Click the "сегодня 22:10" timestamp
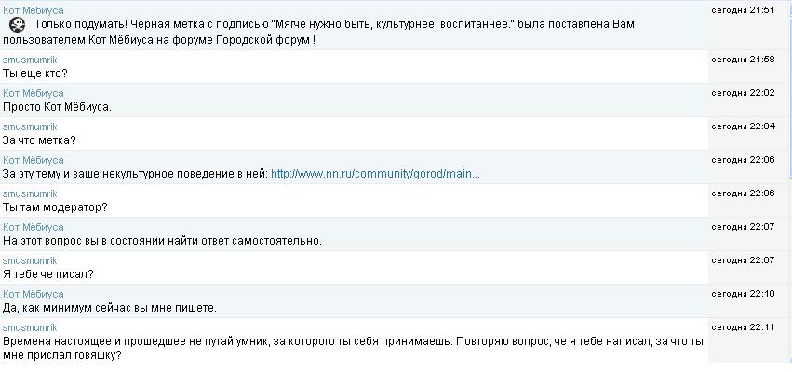Image resolution: width=792 pixels, height=372 pixels. (x=743, y=294)
